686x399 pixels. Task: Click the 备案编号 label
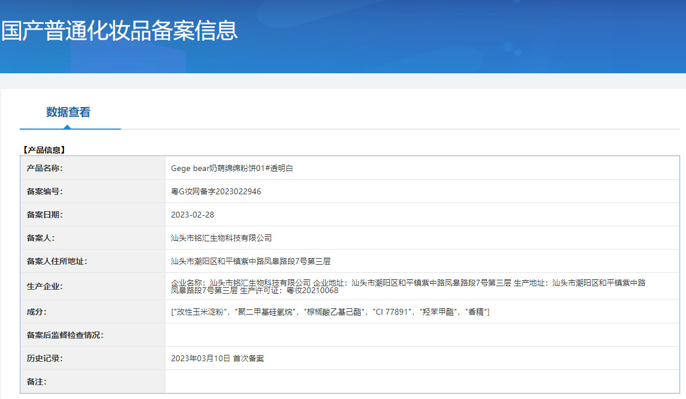point(45,191)
